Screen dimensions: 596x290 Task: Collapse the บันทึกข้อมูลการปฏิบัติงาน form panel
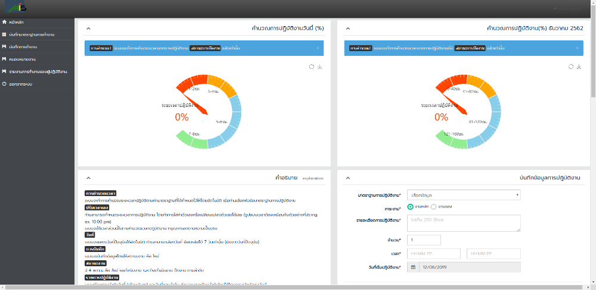pyautogui.click(x=348, y=178)
